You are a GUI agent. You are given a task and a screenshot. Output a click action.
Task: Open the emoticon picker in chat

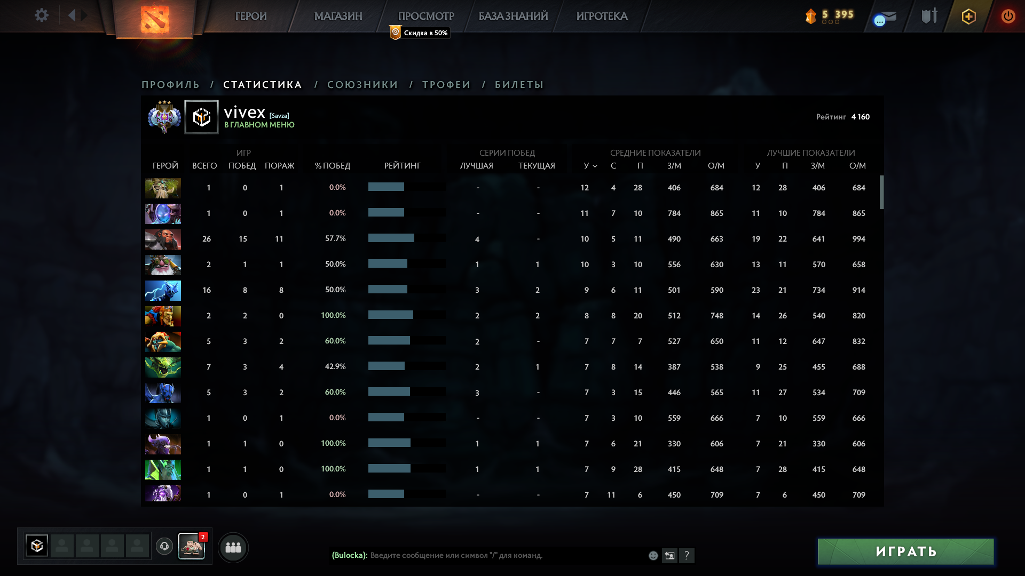[x=653, y=556]
